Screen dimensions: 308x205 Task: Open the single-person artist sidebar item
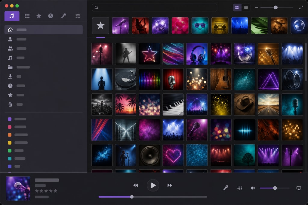(10, 39)
